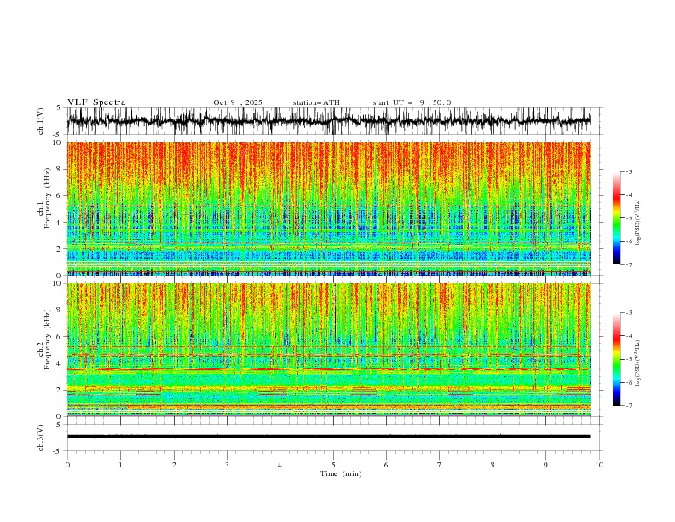
Task: Click the upper colorbar "-7" tick value
Action: pyautogui.click(x=628, y=264)
